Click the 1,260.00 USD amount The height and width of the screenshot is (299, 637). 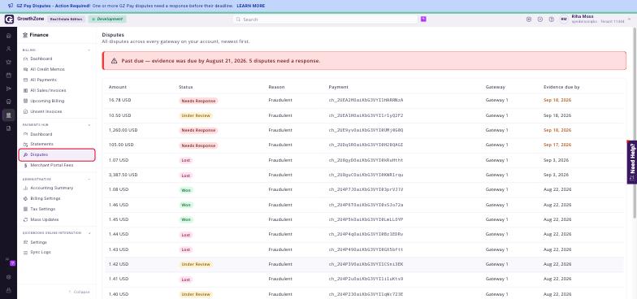coord(123,130)
